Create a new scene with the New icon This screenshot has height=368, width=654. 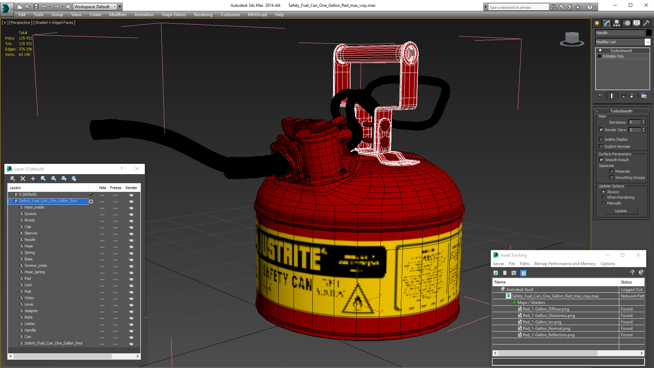click(20, 6)
